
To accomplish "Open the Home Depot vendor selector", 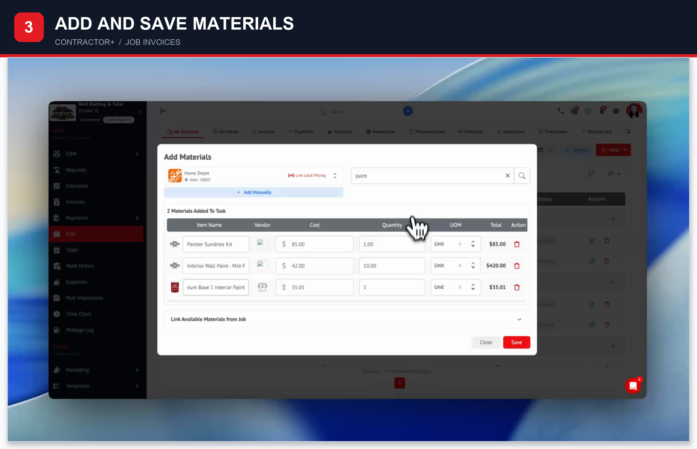I will click(x=253, y=176).
